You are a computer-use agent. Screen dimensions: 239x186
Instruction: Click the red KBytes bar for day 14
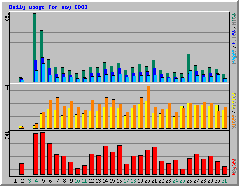pos(105,160)
